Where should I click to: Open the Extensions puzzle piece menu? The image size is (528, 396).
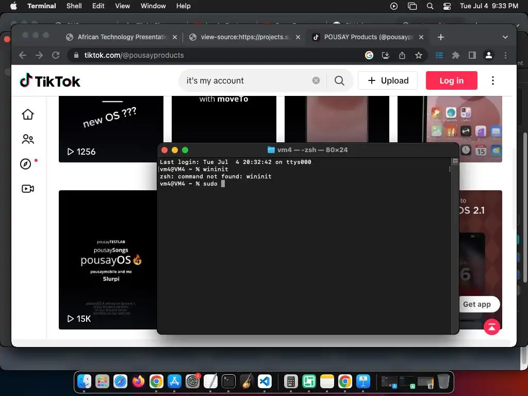click(x=456, y=55)
